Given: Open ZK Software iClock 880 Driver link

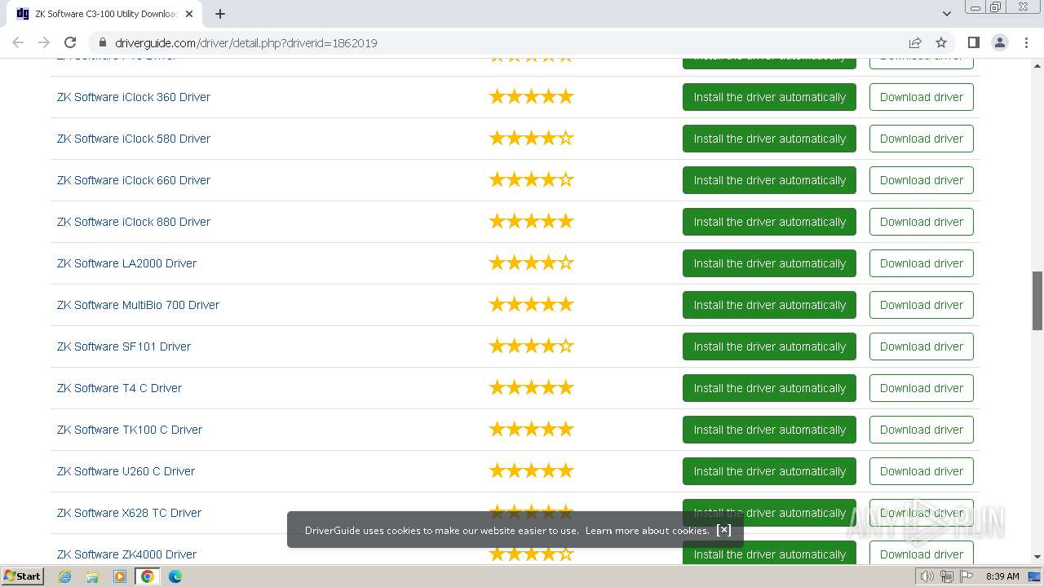Looking at the screenshot, I should tap(134, 222).
